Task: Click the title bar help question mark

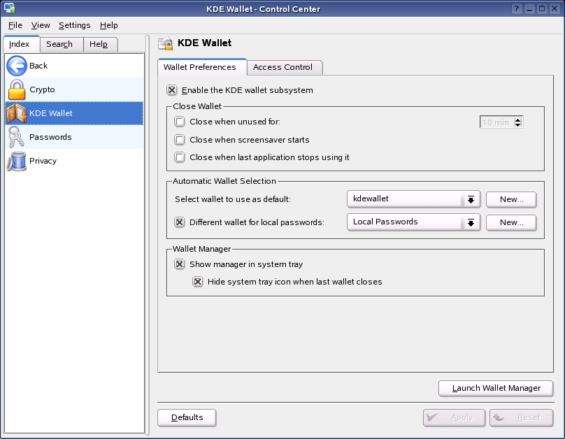Action: pyautogui.click(x=517, y=8)
